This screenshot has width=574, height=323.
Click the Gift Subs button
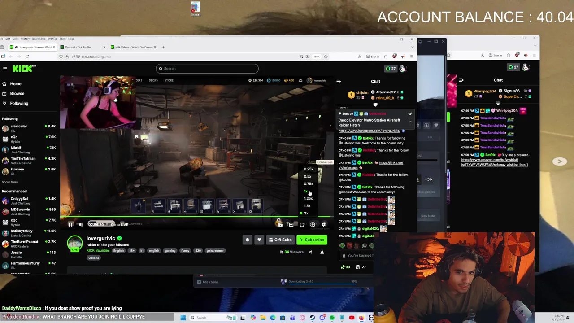280,240
